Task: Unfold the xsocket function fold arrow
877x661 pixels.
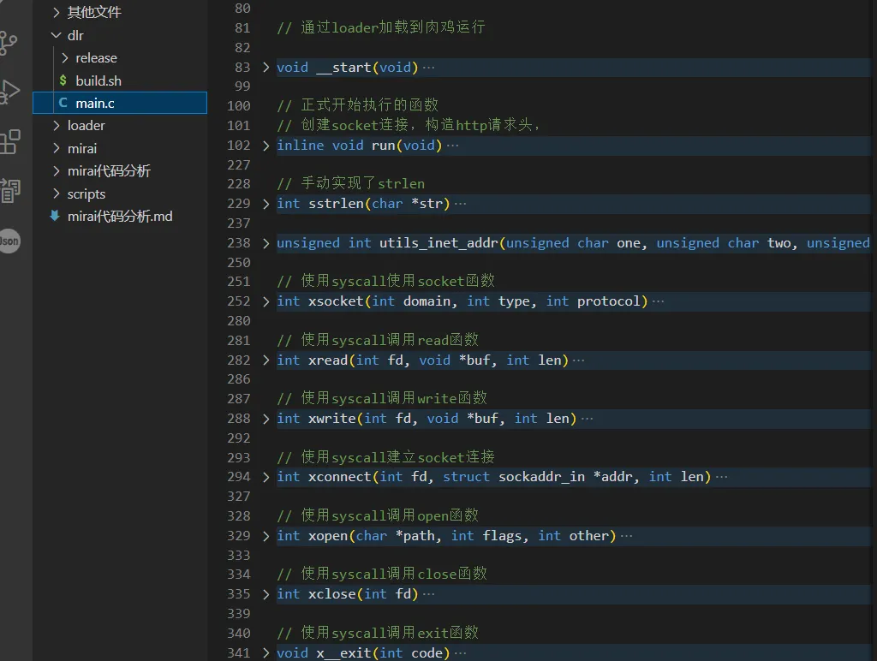Action: click(x=265, y=301)
